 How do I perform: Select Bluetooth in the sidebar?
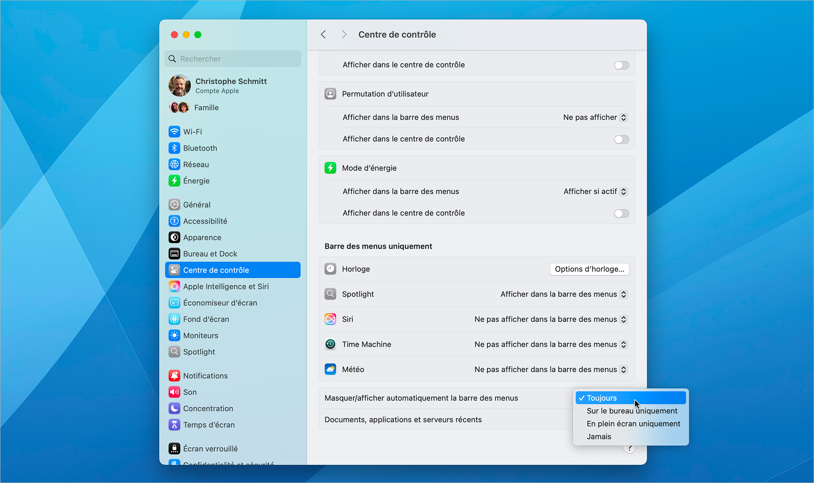pyautogui.click(x=199, y=148)
